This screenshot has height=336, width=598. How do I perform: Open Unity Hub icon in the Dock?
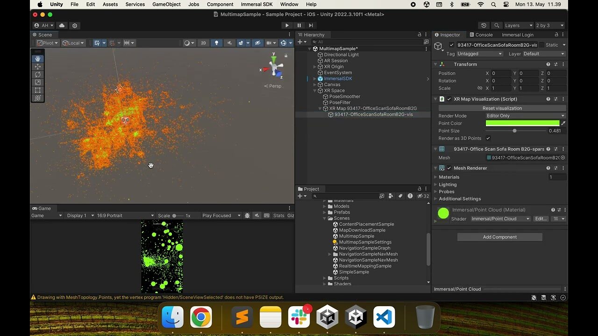pos(327,318)
